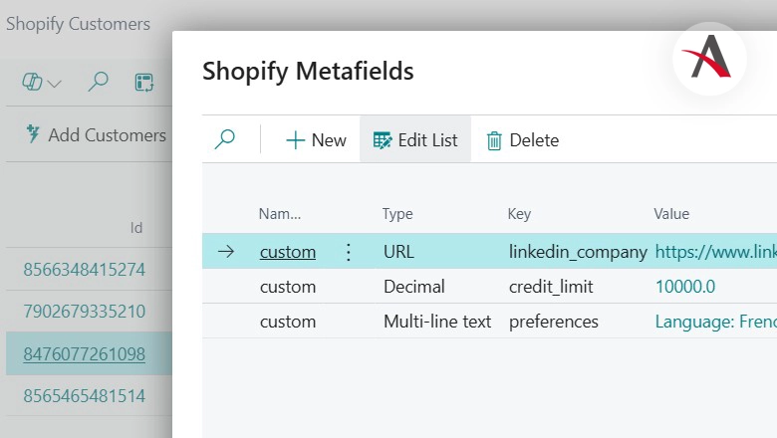This screenshot has height=438, width=777.
Task: Click the Type column header
Action: click(397, 214)
